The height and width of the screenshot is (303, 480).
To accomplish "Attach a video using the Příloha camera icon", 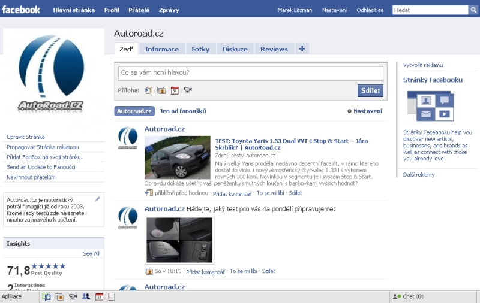I will [188, 90].
